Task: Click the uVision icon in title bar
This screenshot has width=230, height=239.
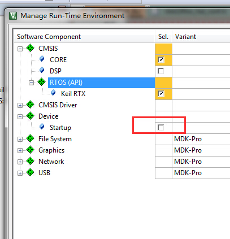Action: [x=13, y=16]
